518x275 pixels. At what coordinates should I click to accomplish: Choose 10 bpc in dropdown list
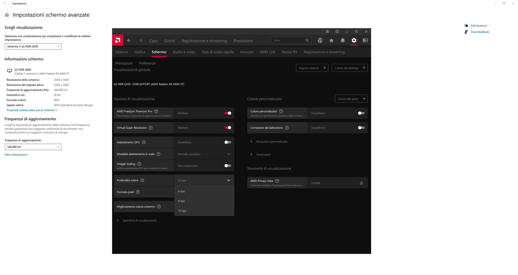(x=204, y=211)
